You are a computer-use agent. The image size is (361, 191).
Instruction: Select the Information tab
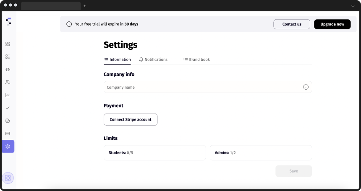(117, 59)
